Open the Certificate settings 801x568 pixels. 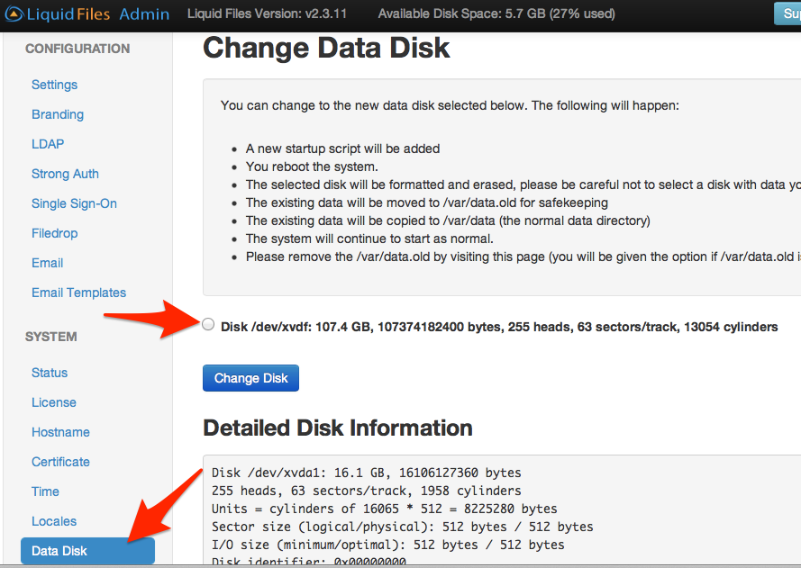click(60, 462)
